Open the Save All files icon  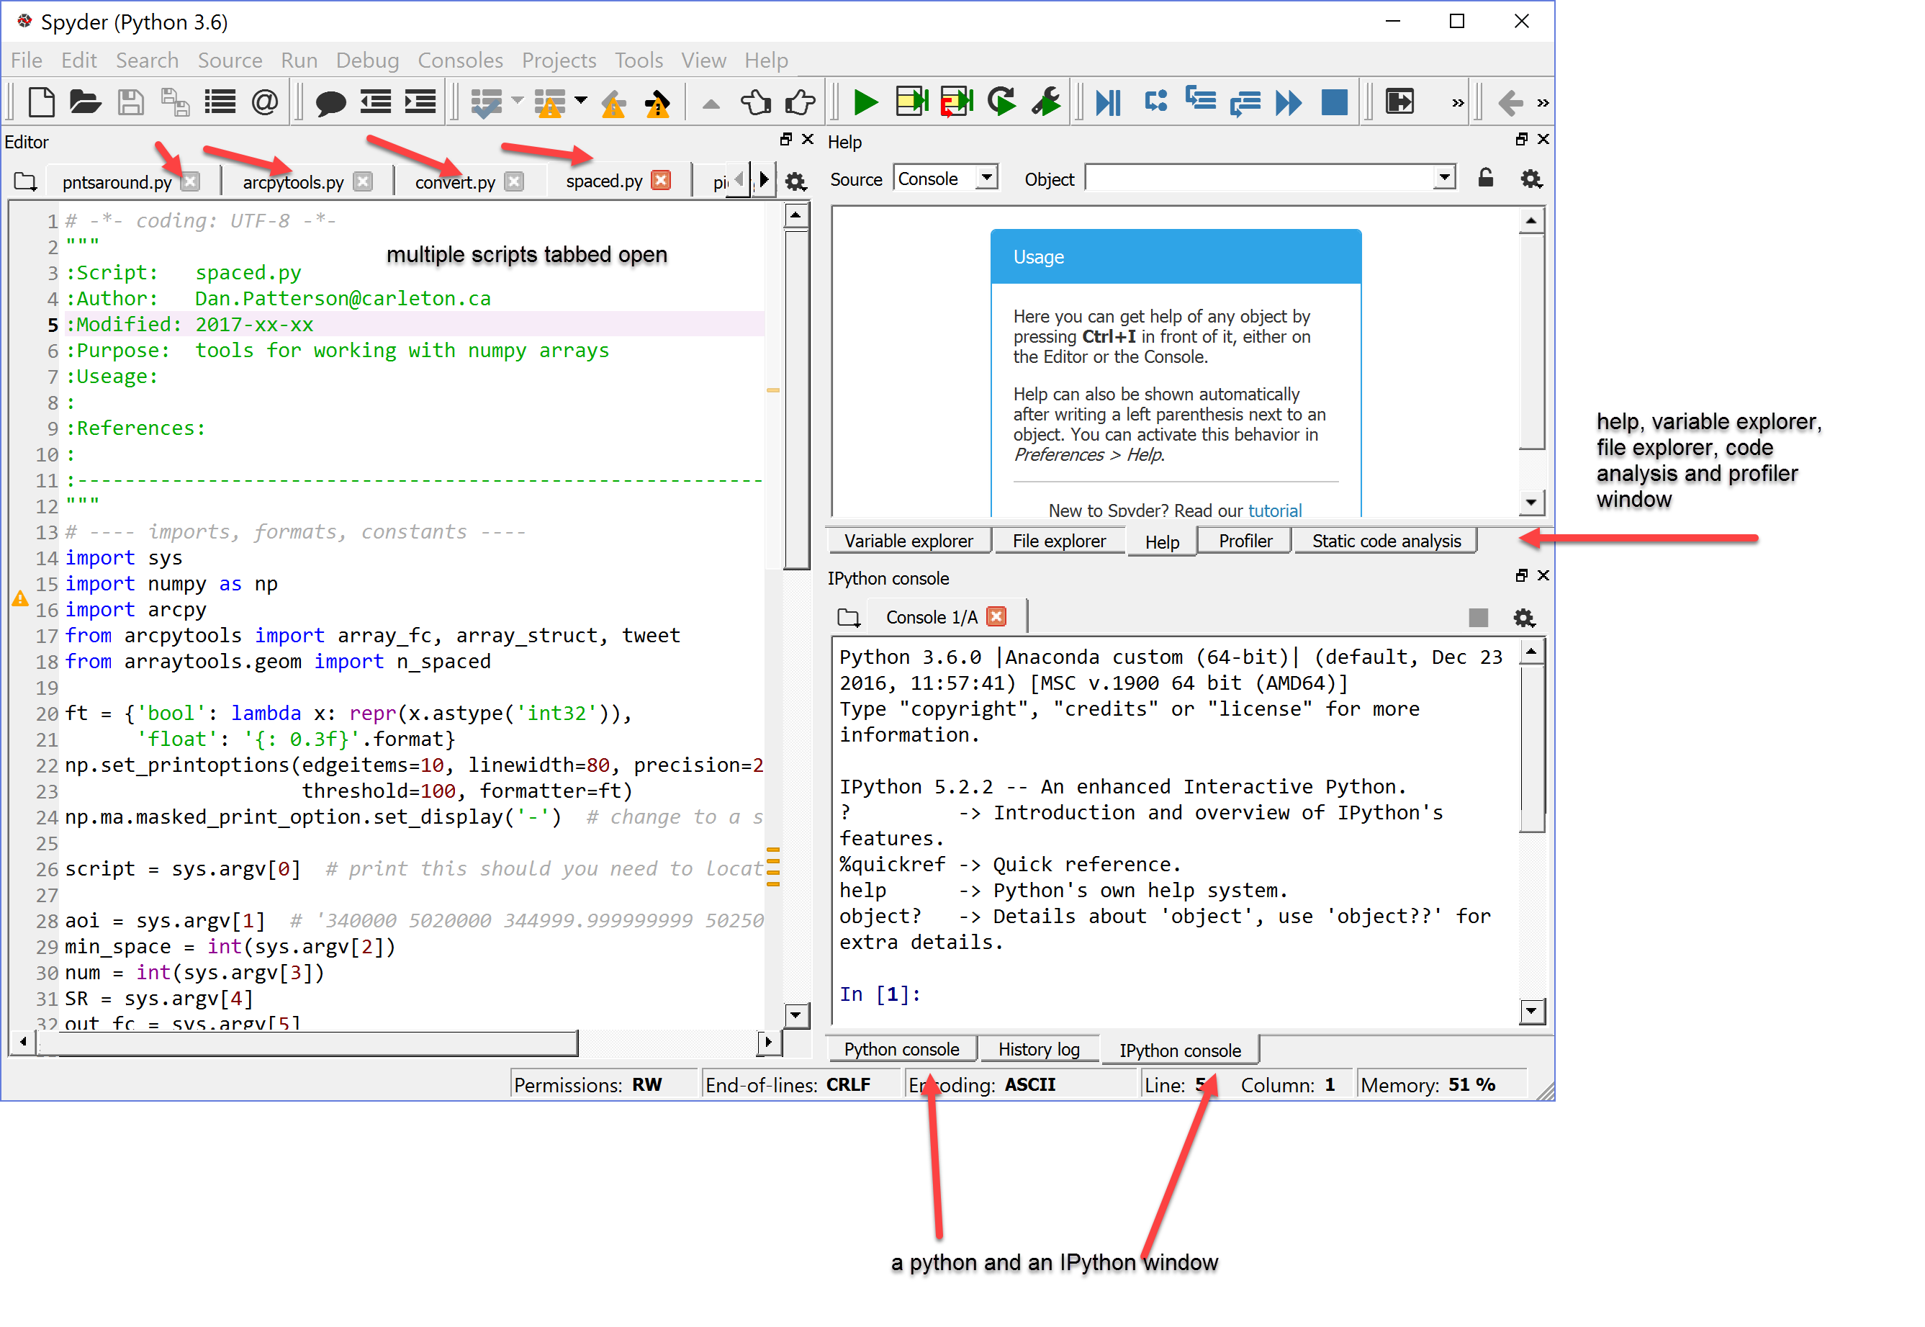click(x=176, y=102)
